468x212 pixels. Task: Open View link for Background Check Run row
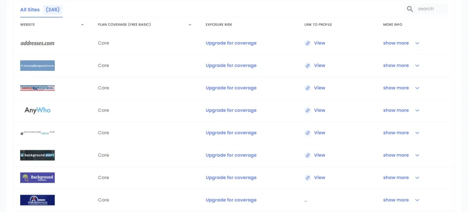tap(319, 133)
